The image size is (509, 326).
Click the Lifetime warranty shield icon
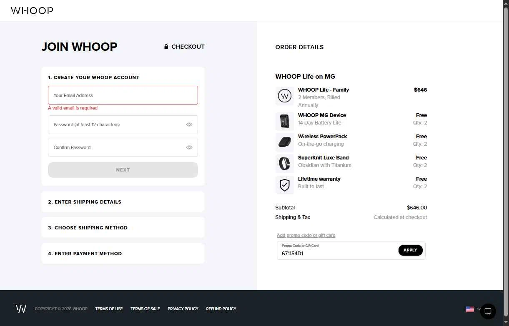pos(285,185)
